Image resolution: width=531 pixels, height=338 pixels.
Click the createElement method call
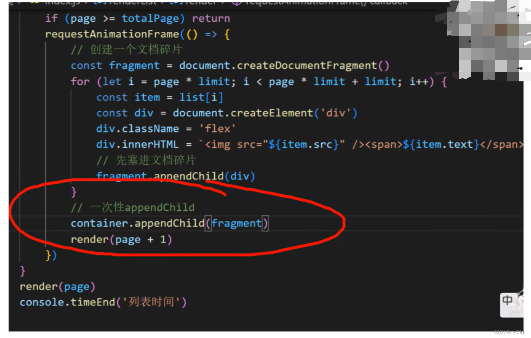coord(272,113)
